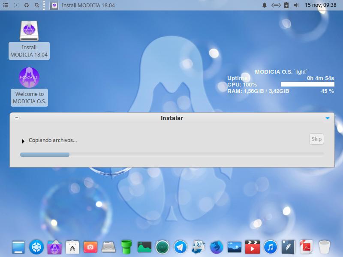Open the clock showing 15 nov, 09:38

pos(320,5)
